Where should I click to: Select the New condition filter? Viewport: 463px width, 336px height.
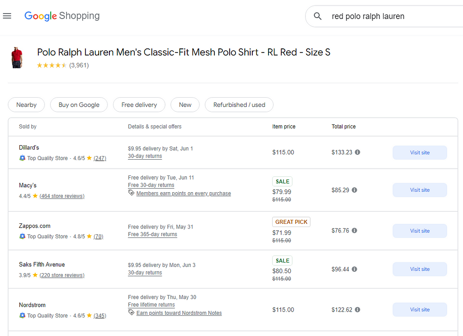185,105
